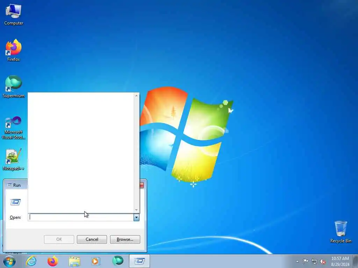Open the Computer desktop icon
The width and height of the screenshot is (358, 268).
pos(14,15)
